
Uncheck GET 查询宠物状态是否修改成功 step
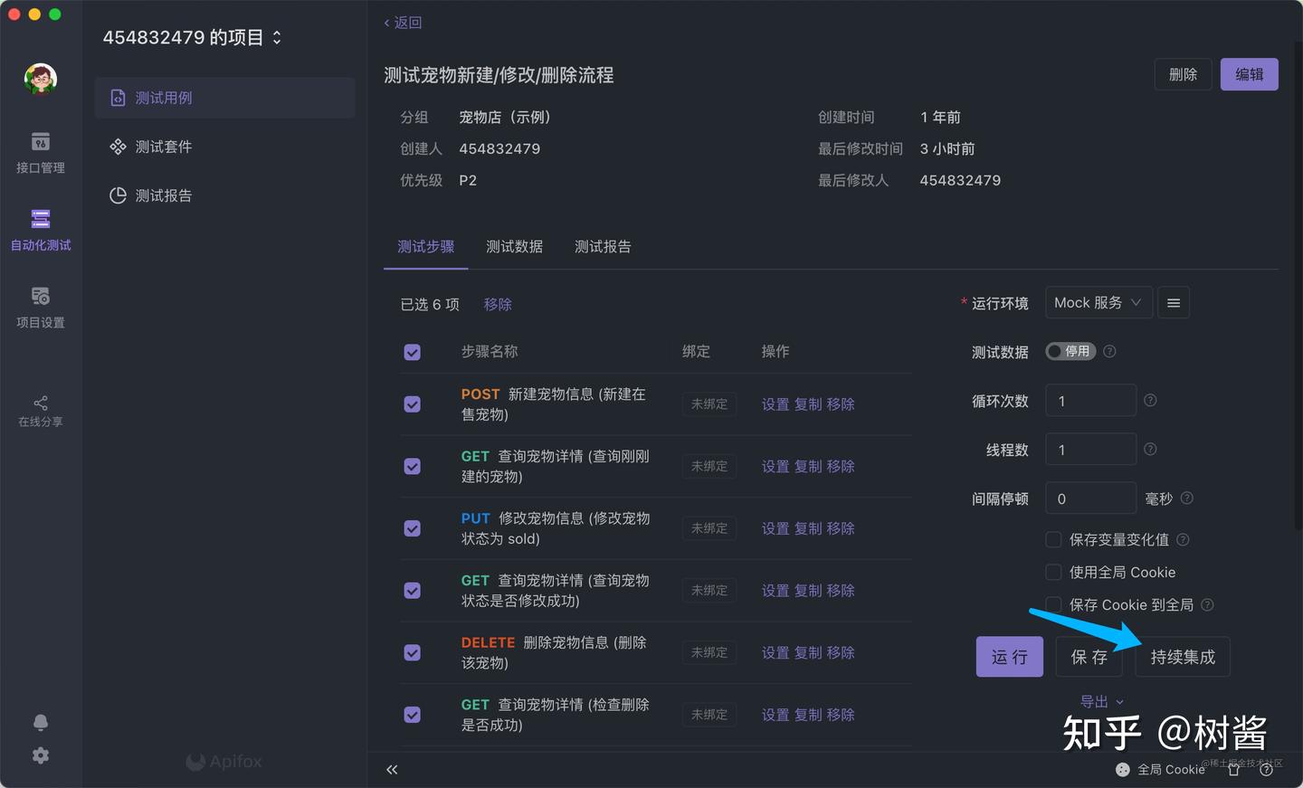click(x=412, y=591)
